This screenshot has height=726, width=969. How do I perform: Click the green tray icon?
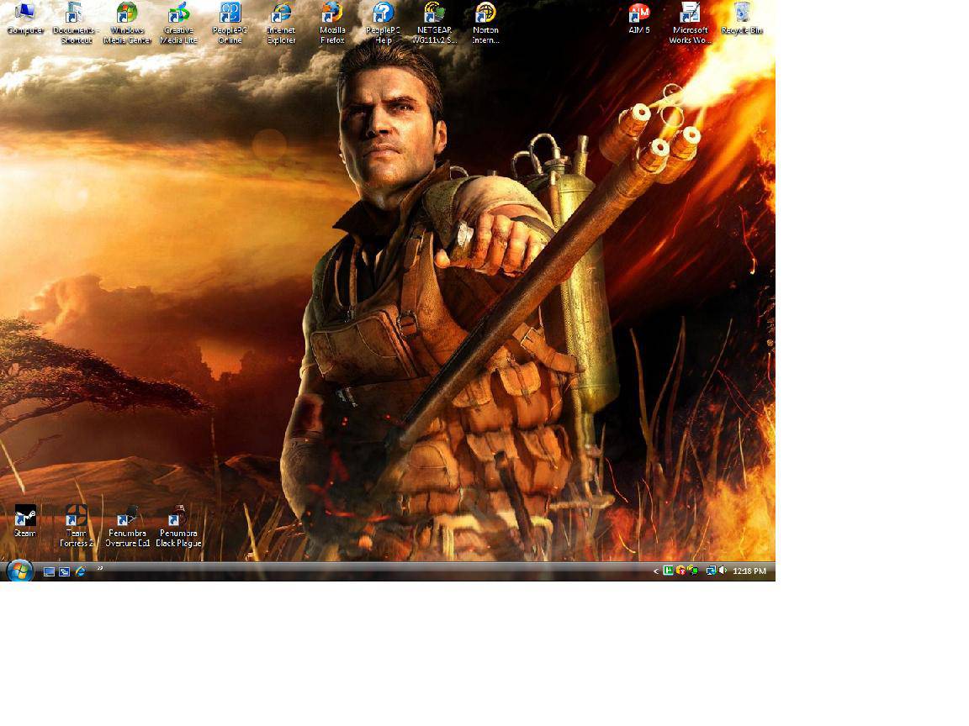click(668, 571)
